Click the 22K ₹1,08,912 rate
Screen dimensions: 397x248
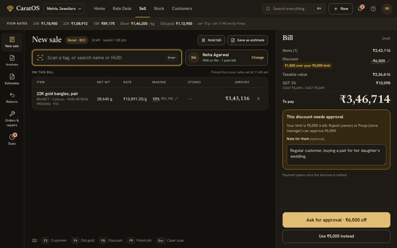[75, 23]
